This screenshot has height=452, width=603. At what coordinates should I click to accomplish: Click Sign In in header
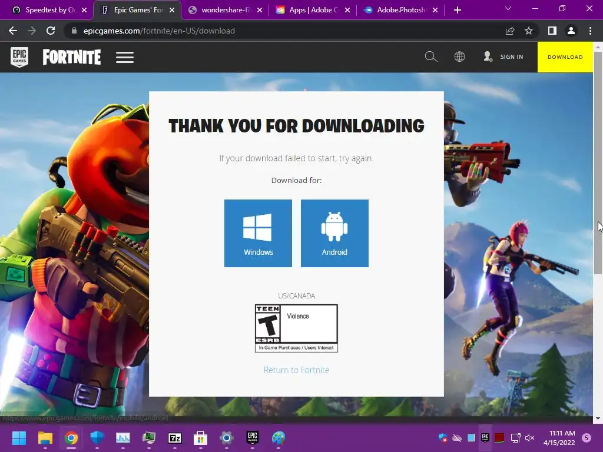click(x=503, y=57)
